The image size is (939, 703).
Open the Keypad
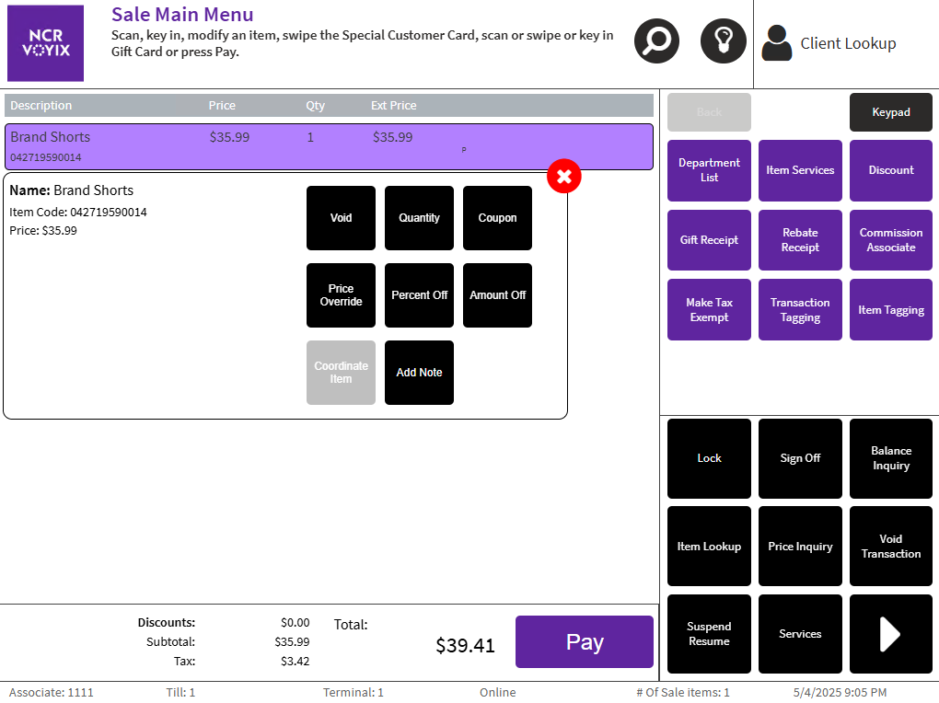coord(890,112)
